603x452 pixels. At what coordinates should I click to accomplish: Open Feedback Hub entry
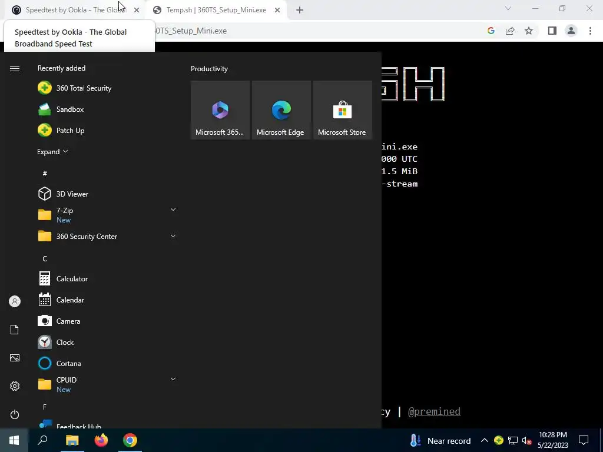(x=107, y=425)
